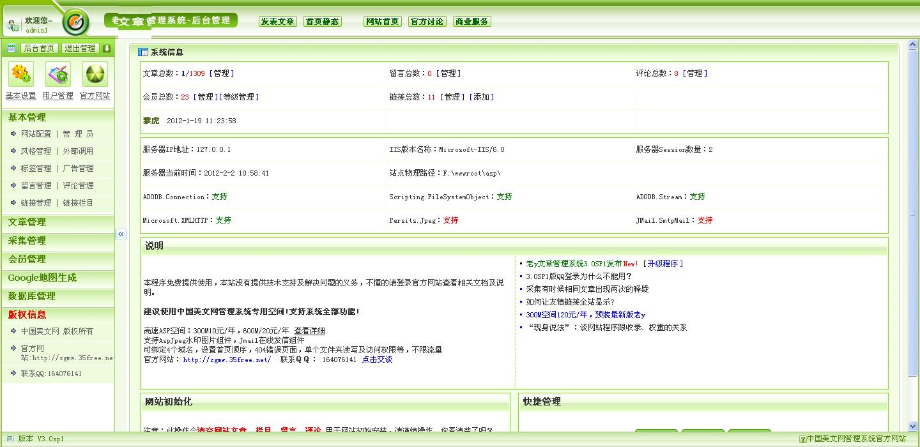Click the help question-mark icon in status bar
The height and width of the screenshot is (447, 920).
pos(802,439)
